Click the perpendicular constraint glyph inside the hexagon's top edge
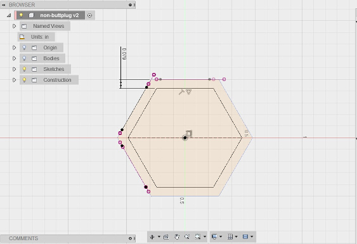 pos(181,92)
